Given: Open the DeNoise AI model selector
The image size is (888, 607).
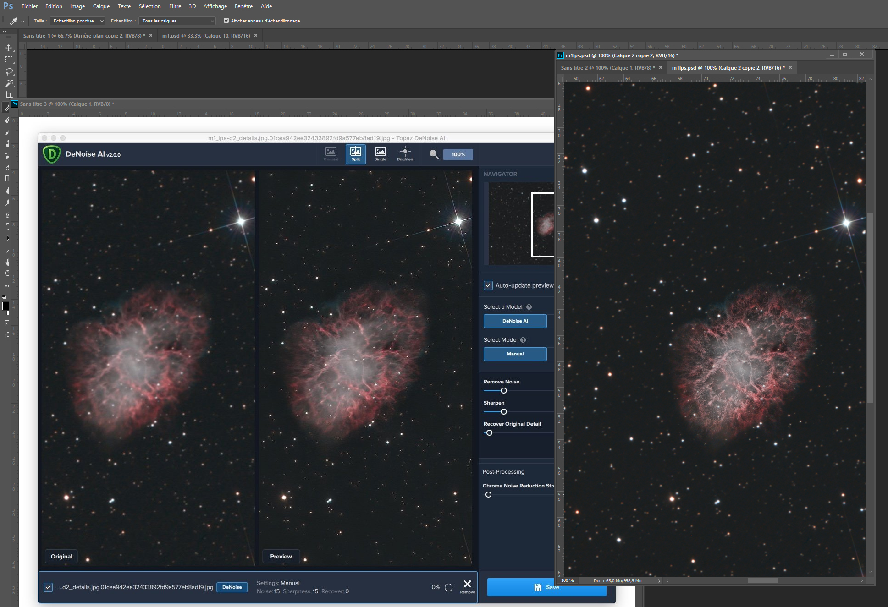Looking at the screenshot, I should [x=515, y=321].
